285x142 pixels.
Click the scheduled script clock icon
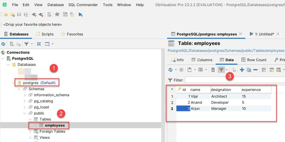(x=72, y=14)
